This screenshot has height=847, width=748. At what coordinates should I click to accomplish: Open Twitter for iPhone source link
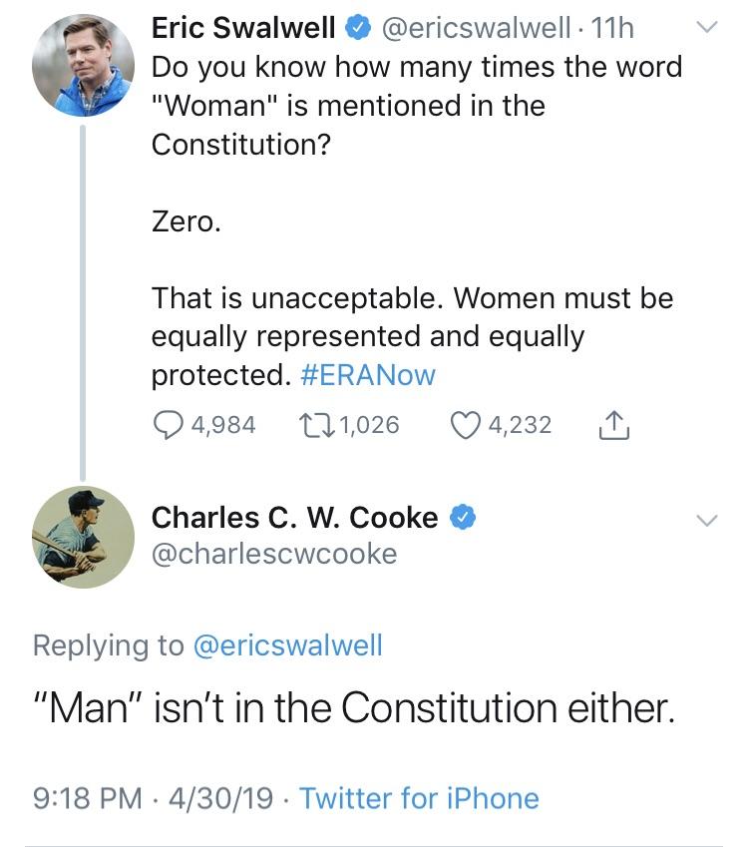[x=419, y=798]
